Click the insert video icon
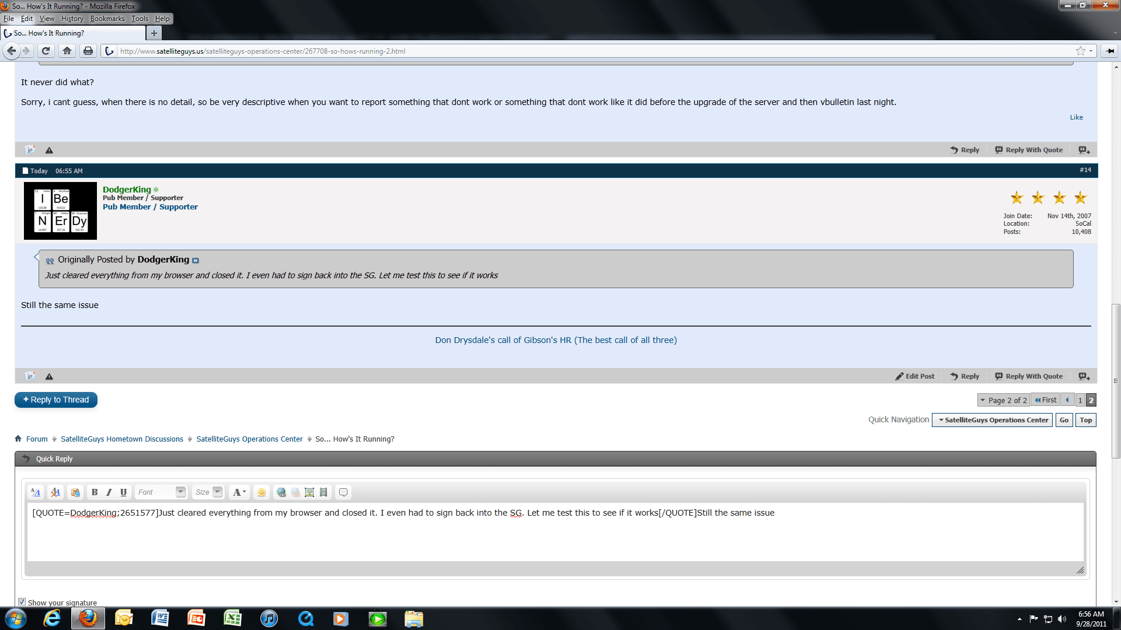This screenshot has height=630, width=1121. coord(323,492)
